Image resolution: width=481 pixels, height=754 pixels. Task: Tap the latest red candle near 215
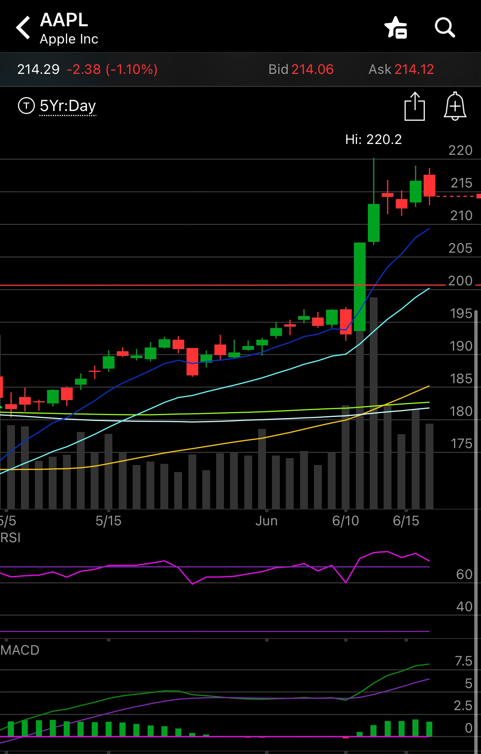point(429,186)
